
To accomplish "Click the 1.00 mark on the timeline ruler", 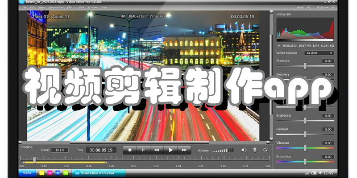I will click(x=156, y=166).
